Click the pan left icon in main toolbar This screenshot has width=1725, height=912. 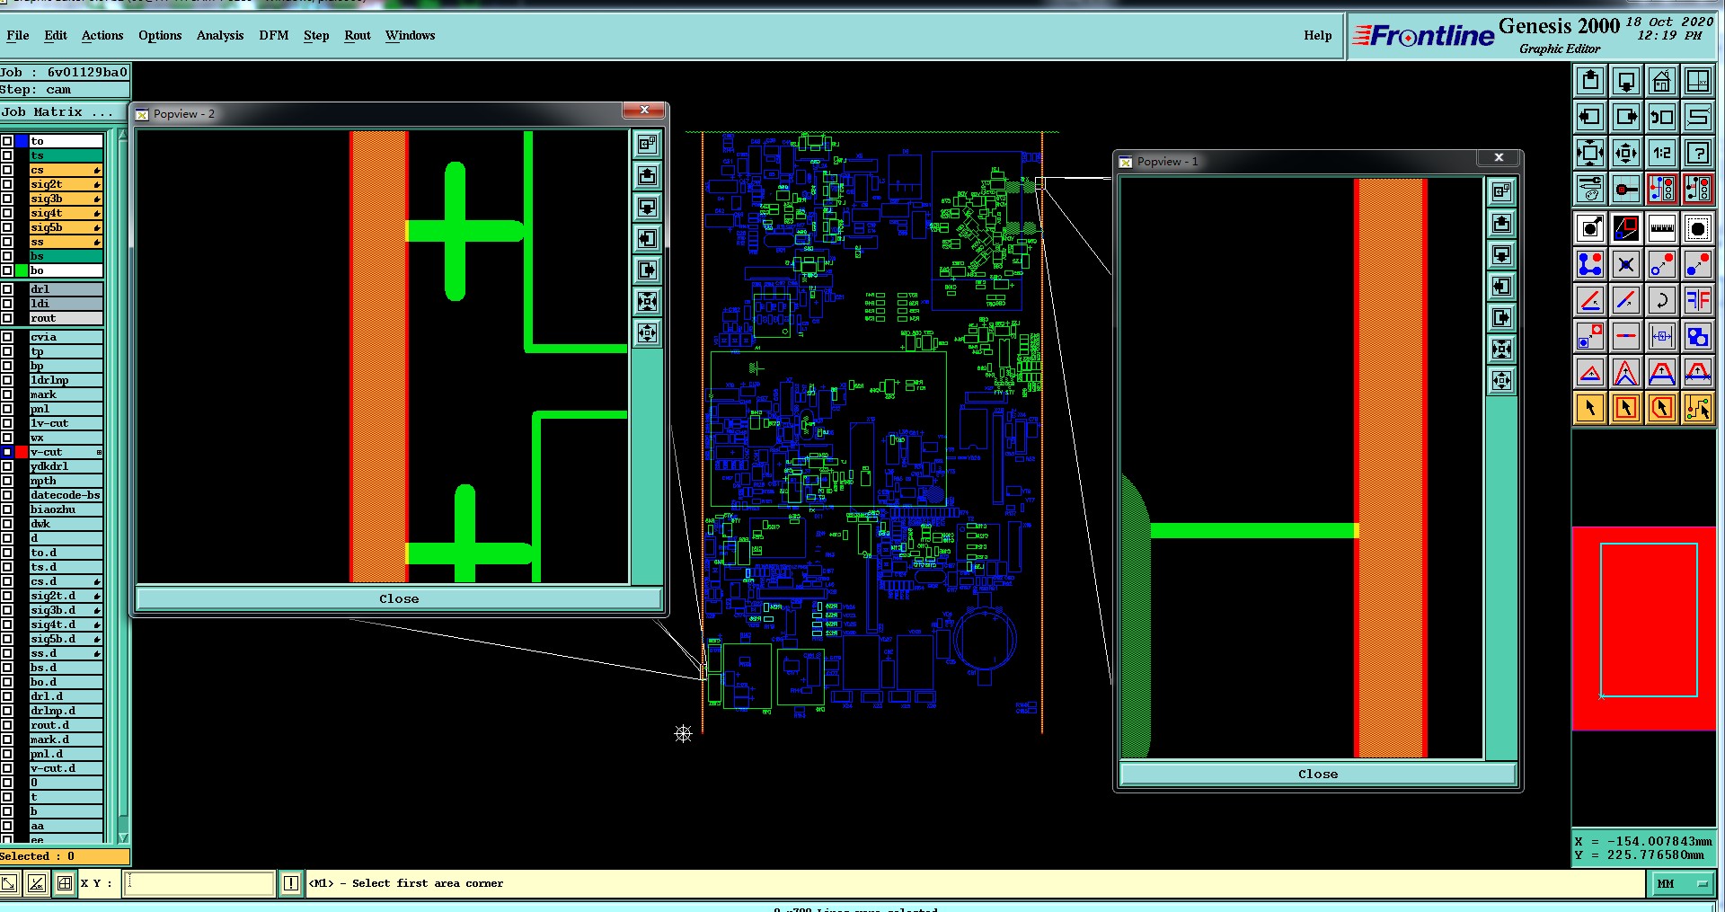point(1590,117)
